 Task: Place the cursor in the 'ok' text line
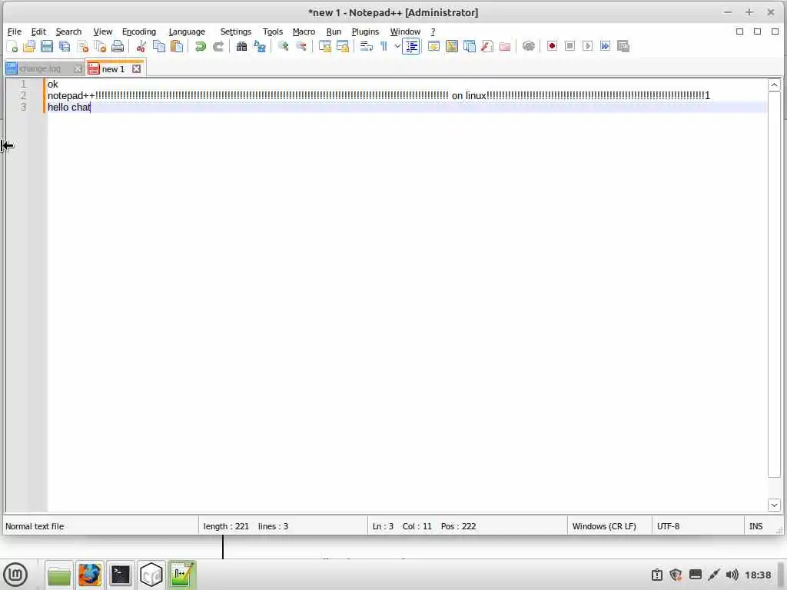pyautogui.click(x=53, y=85)
